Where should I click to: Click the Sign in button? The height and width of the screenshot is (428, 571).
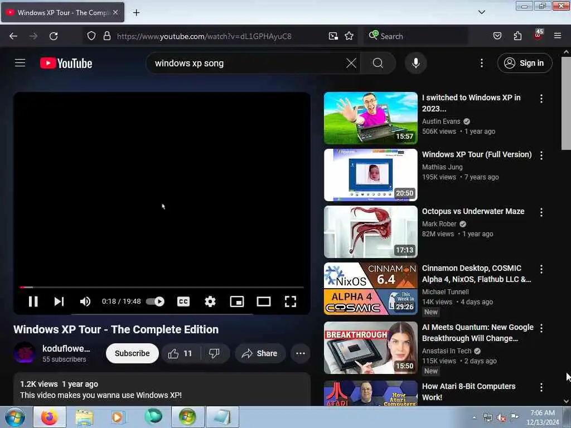point(525,64)
